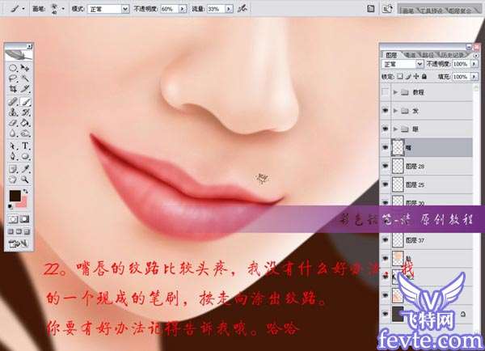Screen dimensions: 485x351
Task: Select the Elliptical Marquee tool
Action: coord(13,67)
